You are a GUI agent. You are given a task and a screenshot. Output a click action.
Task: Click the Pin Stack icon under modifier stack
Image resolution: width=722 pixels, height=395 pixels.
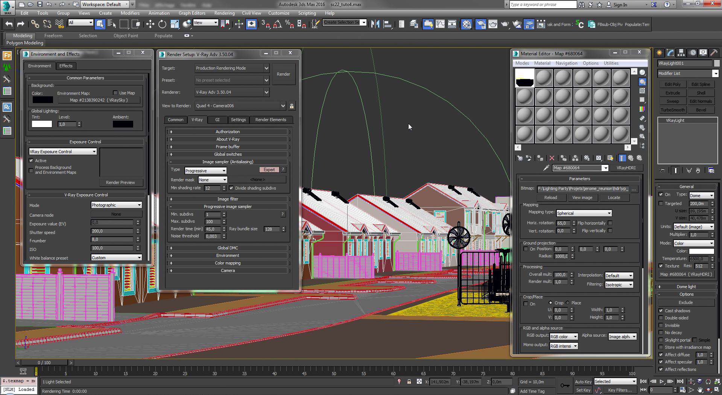(663, 170)
